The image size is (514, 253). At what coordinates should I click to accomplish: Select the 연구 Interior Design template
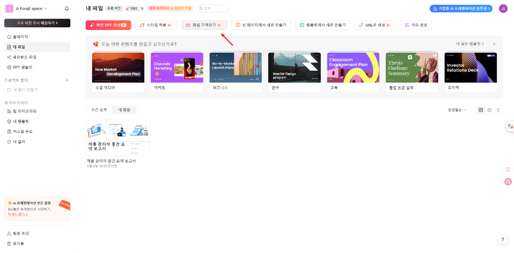click(294, 68)
